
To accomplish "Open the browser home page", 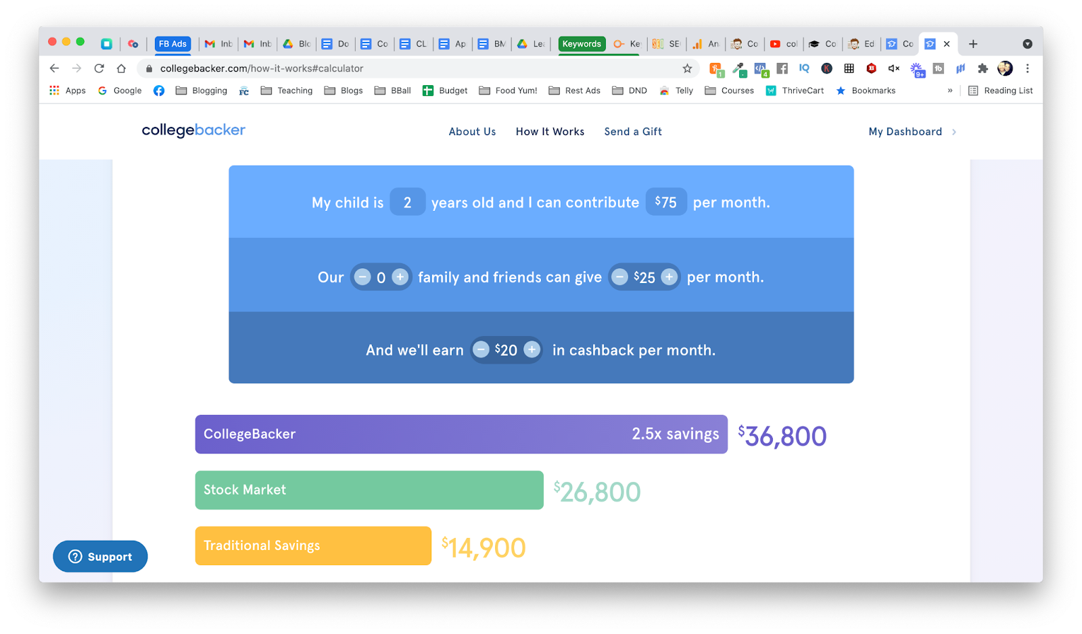I will [x=121, y=68].
